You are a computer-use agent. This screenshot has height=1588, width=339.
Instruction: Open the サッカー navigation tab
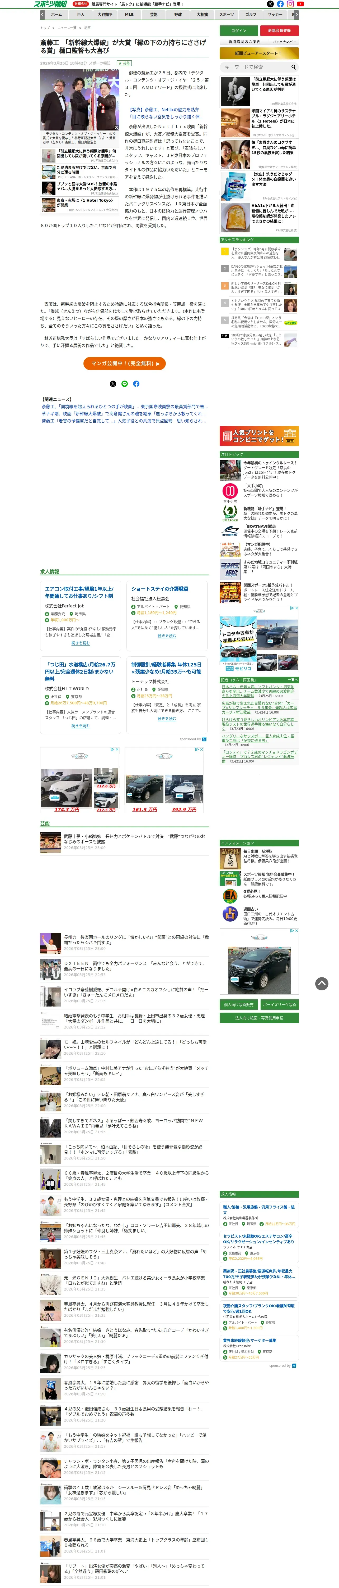click(x=275, y=14)
